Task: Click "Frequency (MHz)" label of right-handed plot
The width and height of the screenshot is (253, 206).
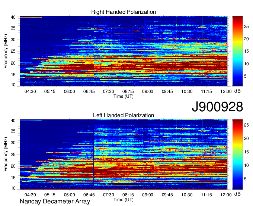Action: click(x=6, y=51)
